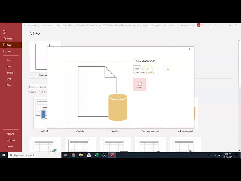Open the Home page in the sidebar
This screenshot has width=241, height=181.
point(11,38)
